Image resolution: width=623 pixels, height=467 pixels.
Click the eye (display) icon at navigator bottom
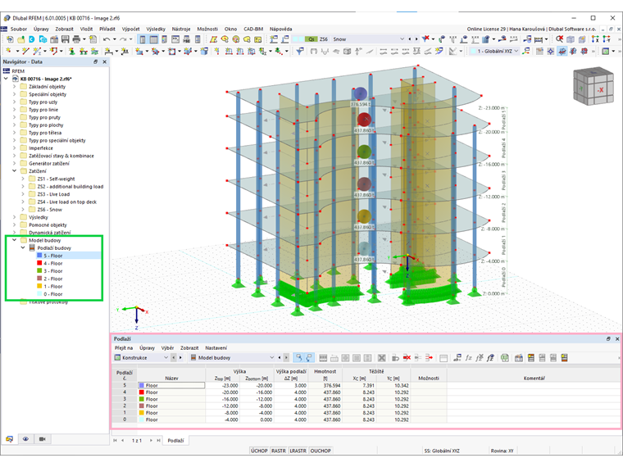(x=26, y=439)
